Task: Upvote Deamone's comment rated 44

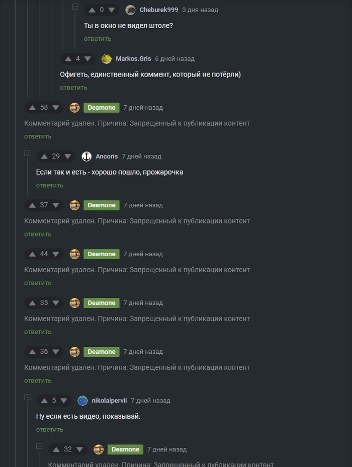Action: point(32,254)
